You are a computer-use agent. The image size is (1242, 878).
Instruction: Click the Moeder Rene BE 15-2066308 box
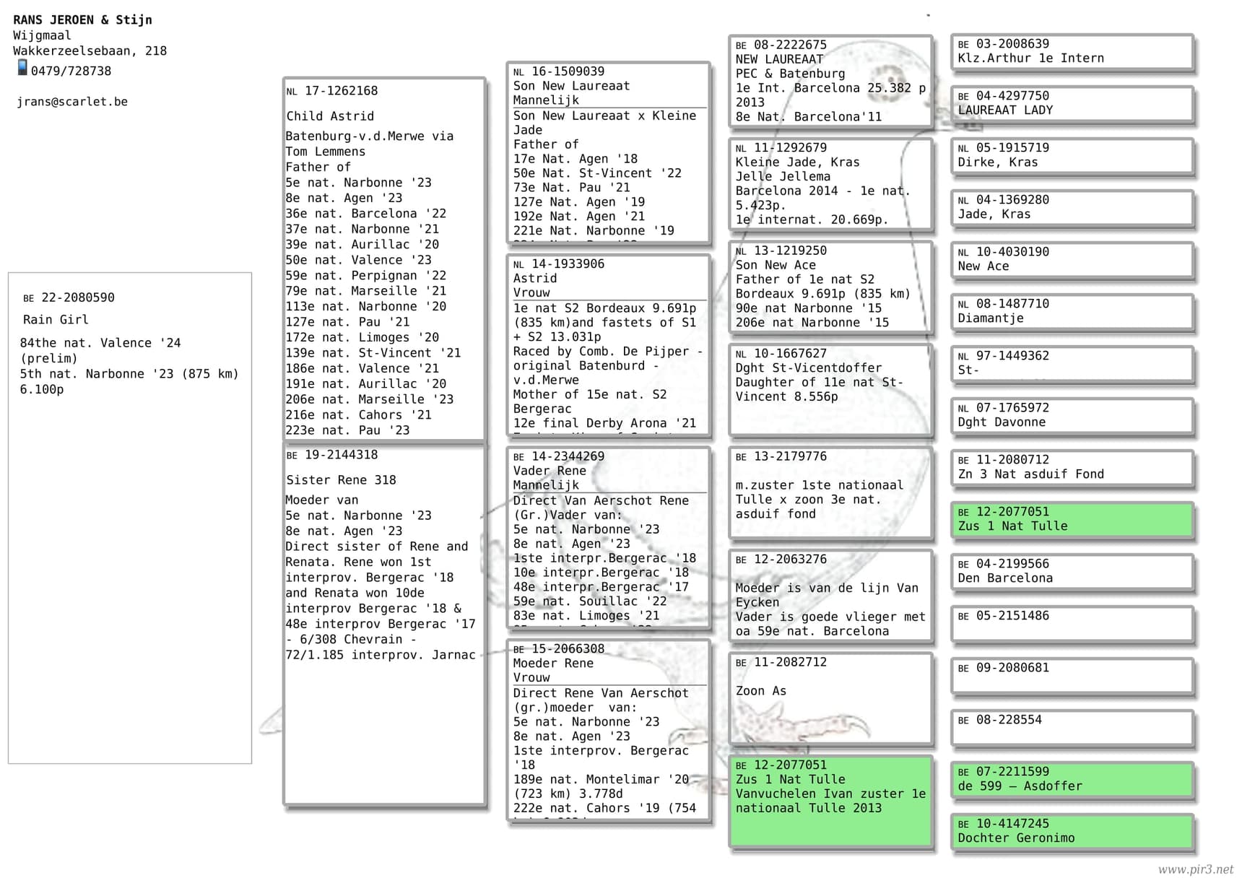[x=608, y=729]
